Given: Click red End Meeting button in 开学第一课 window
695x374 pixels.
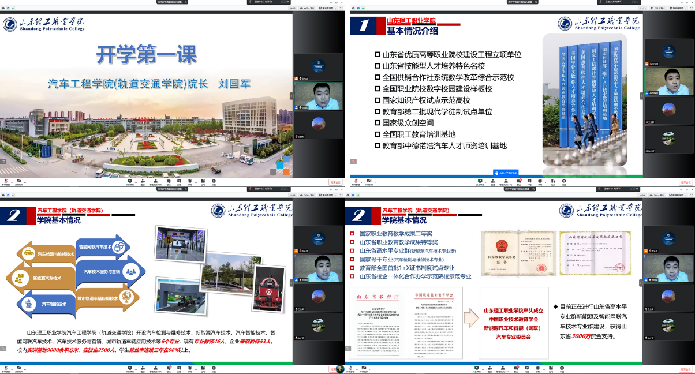Looking at the screenshot, I should tap(335, 182).
